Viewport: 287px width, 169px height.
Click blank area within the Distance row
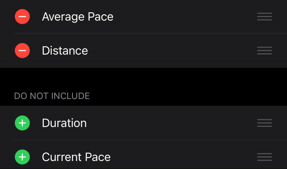[x=172, y=50]
